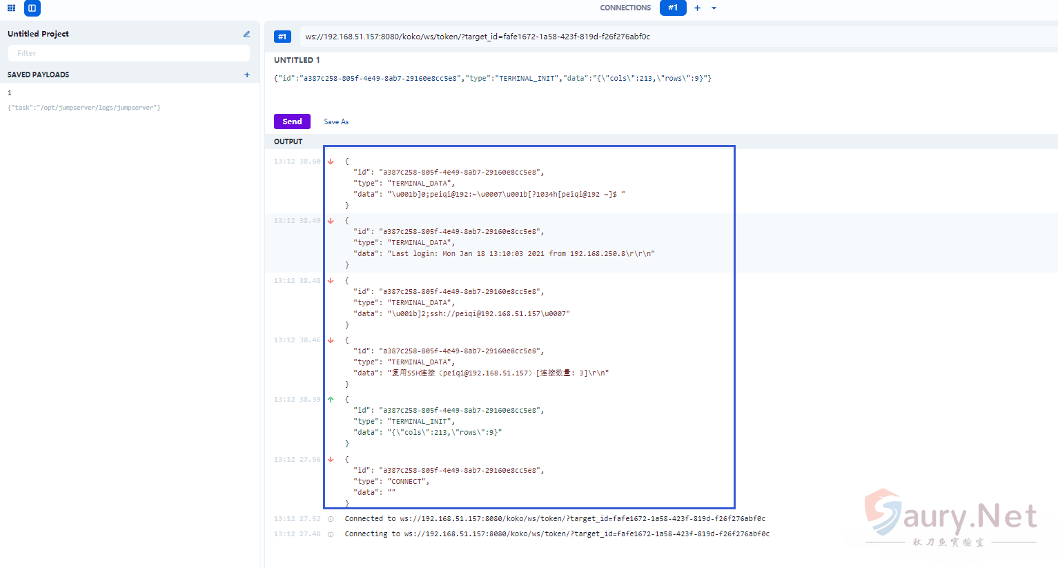The height and width of the screenshot is (568, 1058).
Task: Click the TERMINAL_INIT payload editor text
Action: tap(492, 79)
